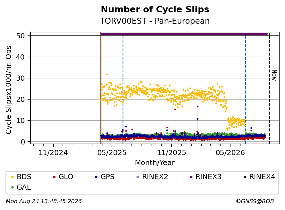
Task: Click the Month/Year axis label
Action: point(155,163)
